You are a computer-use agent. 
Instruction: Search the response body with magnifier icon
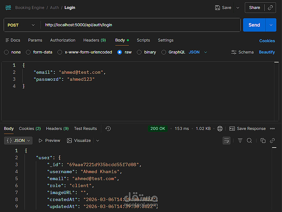[249, 141]
